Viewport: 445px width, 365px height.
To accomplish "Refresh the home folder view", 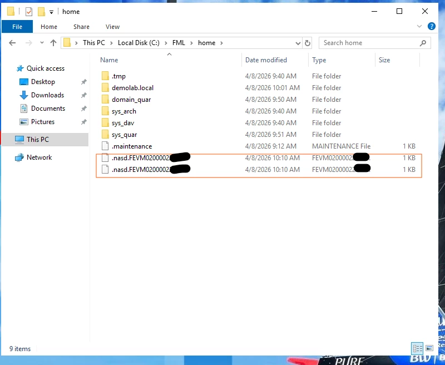I will pos(308,43).
